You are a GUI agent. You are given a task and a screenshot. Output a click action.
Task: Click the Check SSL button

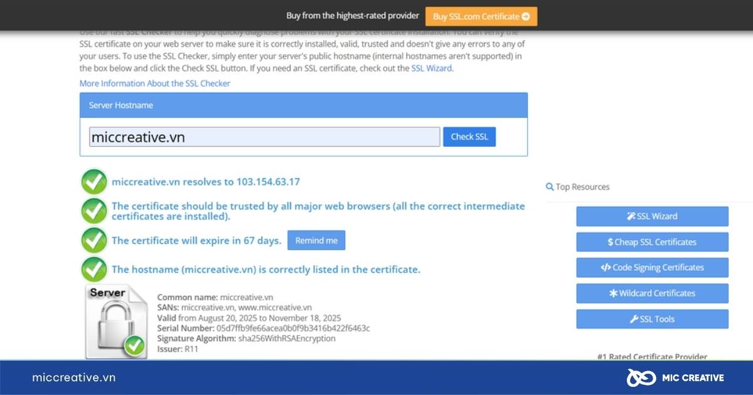(x=469, y=137)
